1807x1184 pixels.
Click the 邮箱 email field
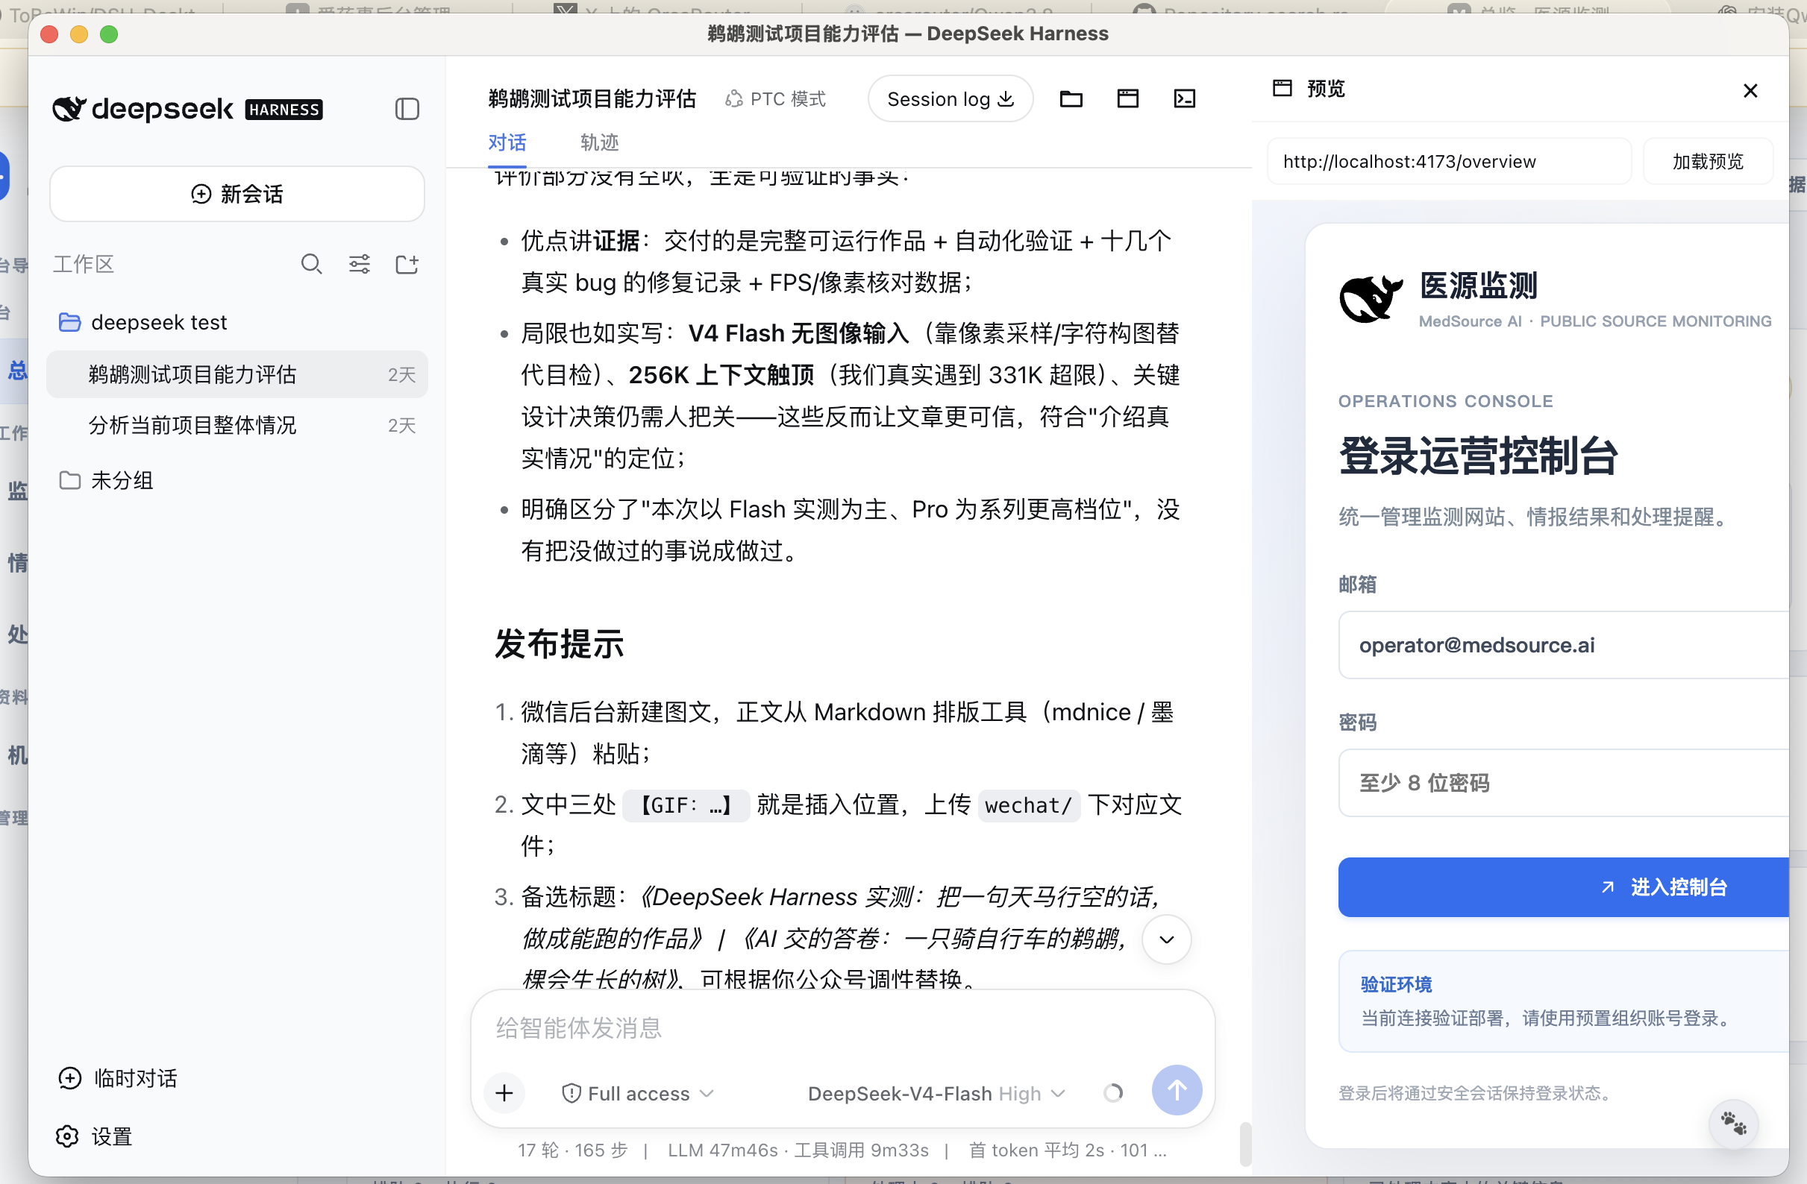(1564, 645)
